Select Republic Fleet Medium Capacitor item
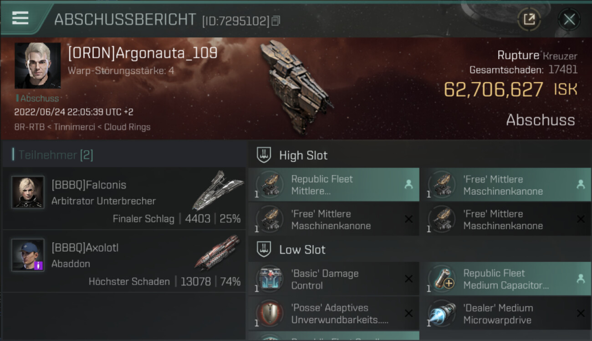Viewport: 592px width, 341px height. coord(505,279)
